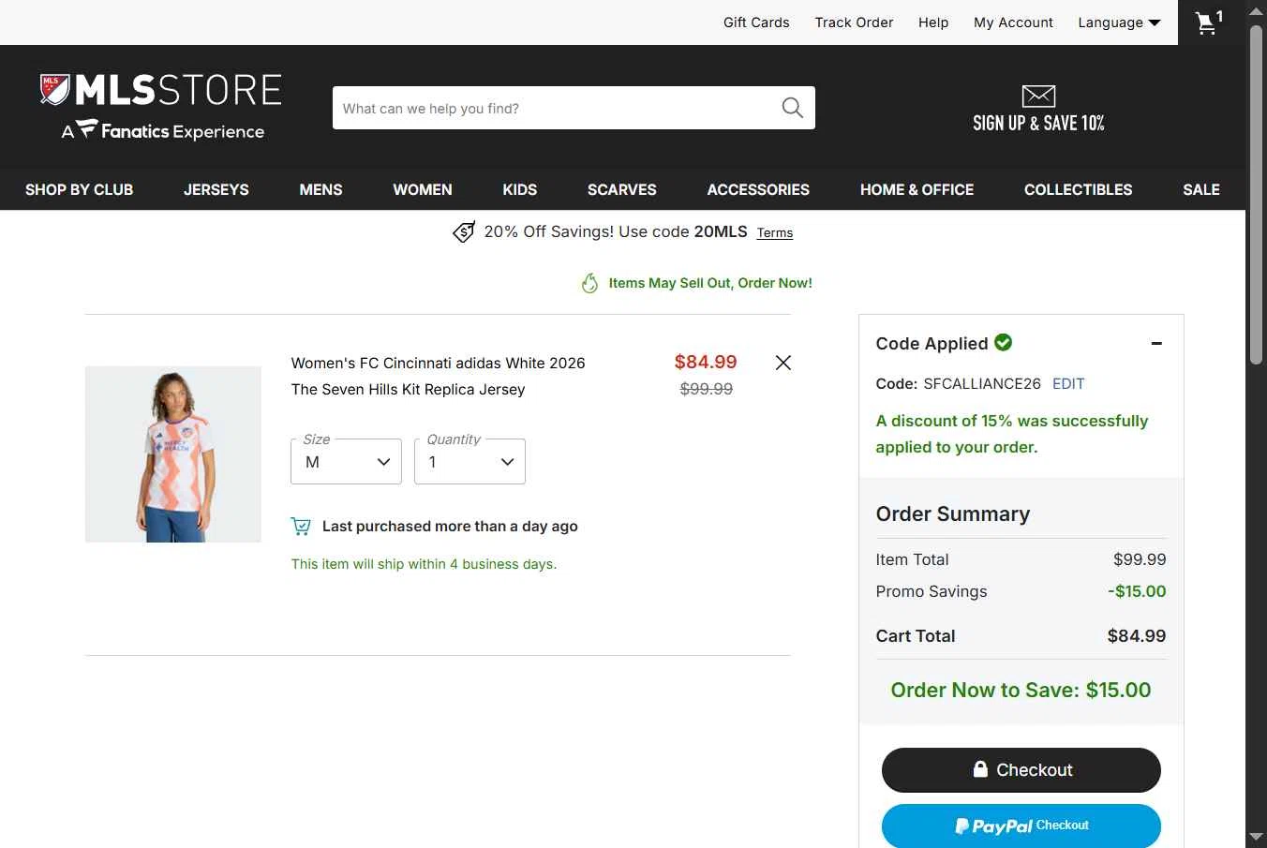Pay with PayPal Checkout

click(1021, 826)
